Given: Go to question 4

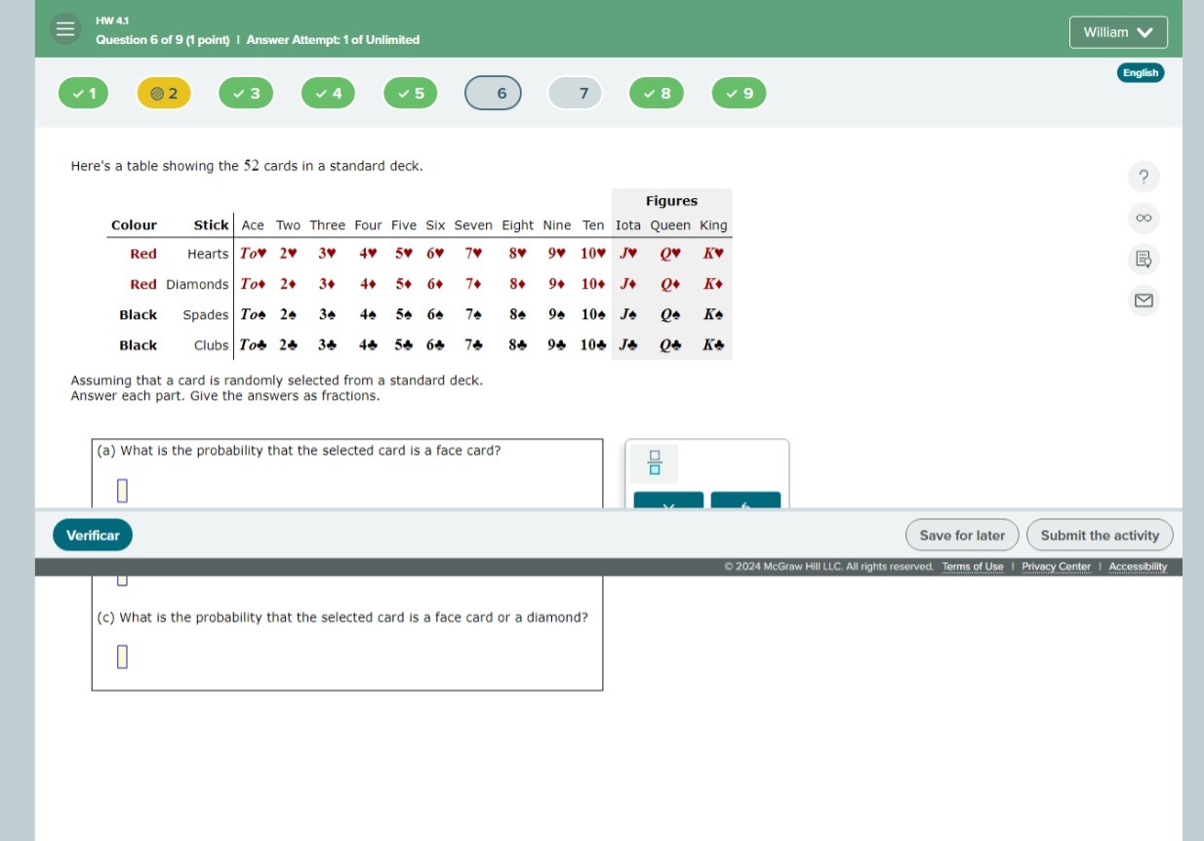Looking at the screenshot, I should click(328, 94).
